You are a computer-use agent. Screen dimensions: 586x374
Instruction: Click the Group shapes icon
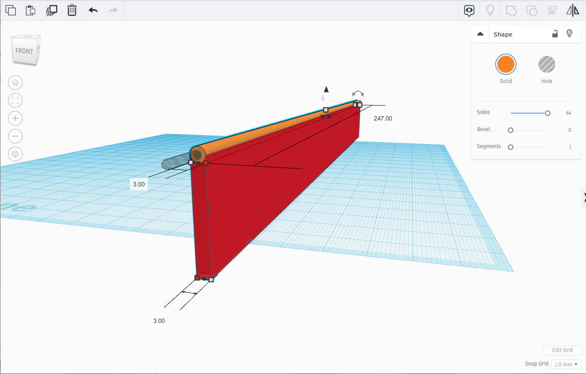pos(511,11)
